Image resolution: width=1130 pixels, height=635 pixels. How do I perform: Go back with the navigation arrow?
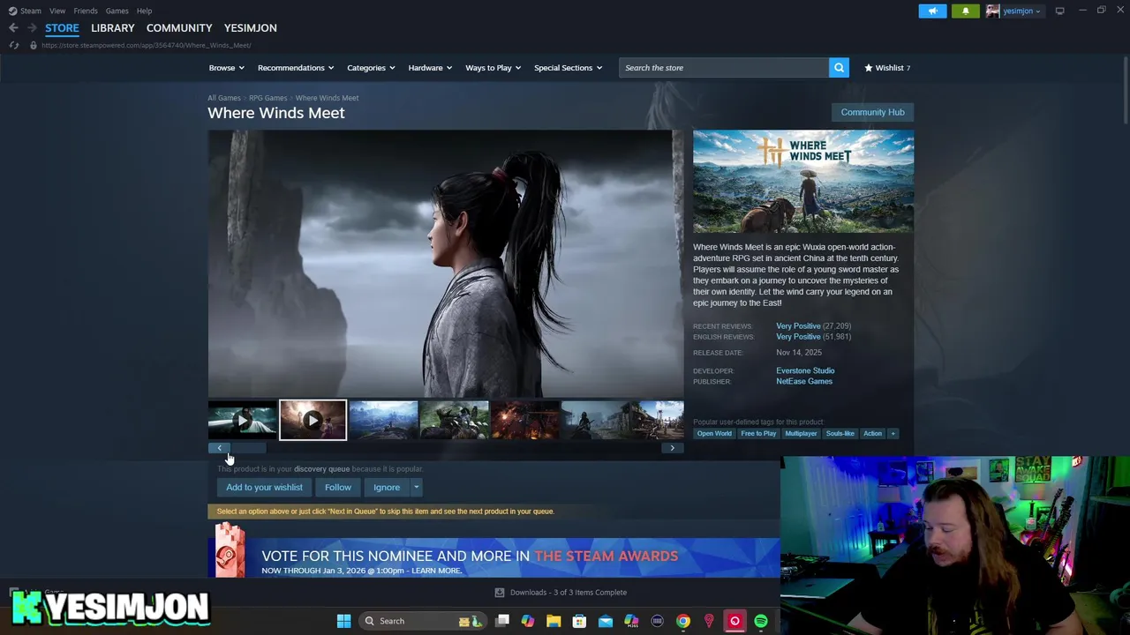[13, 28]
